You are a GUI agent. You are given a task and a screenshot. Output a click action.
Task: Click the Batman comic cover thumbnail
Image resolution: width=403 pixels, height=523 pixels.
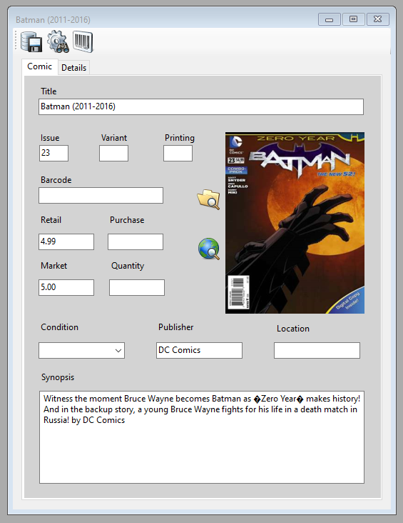tap(295, 222)
